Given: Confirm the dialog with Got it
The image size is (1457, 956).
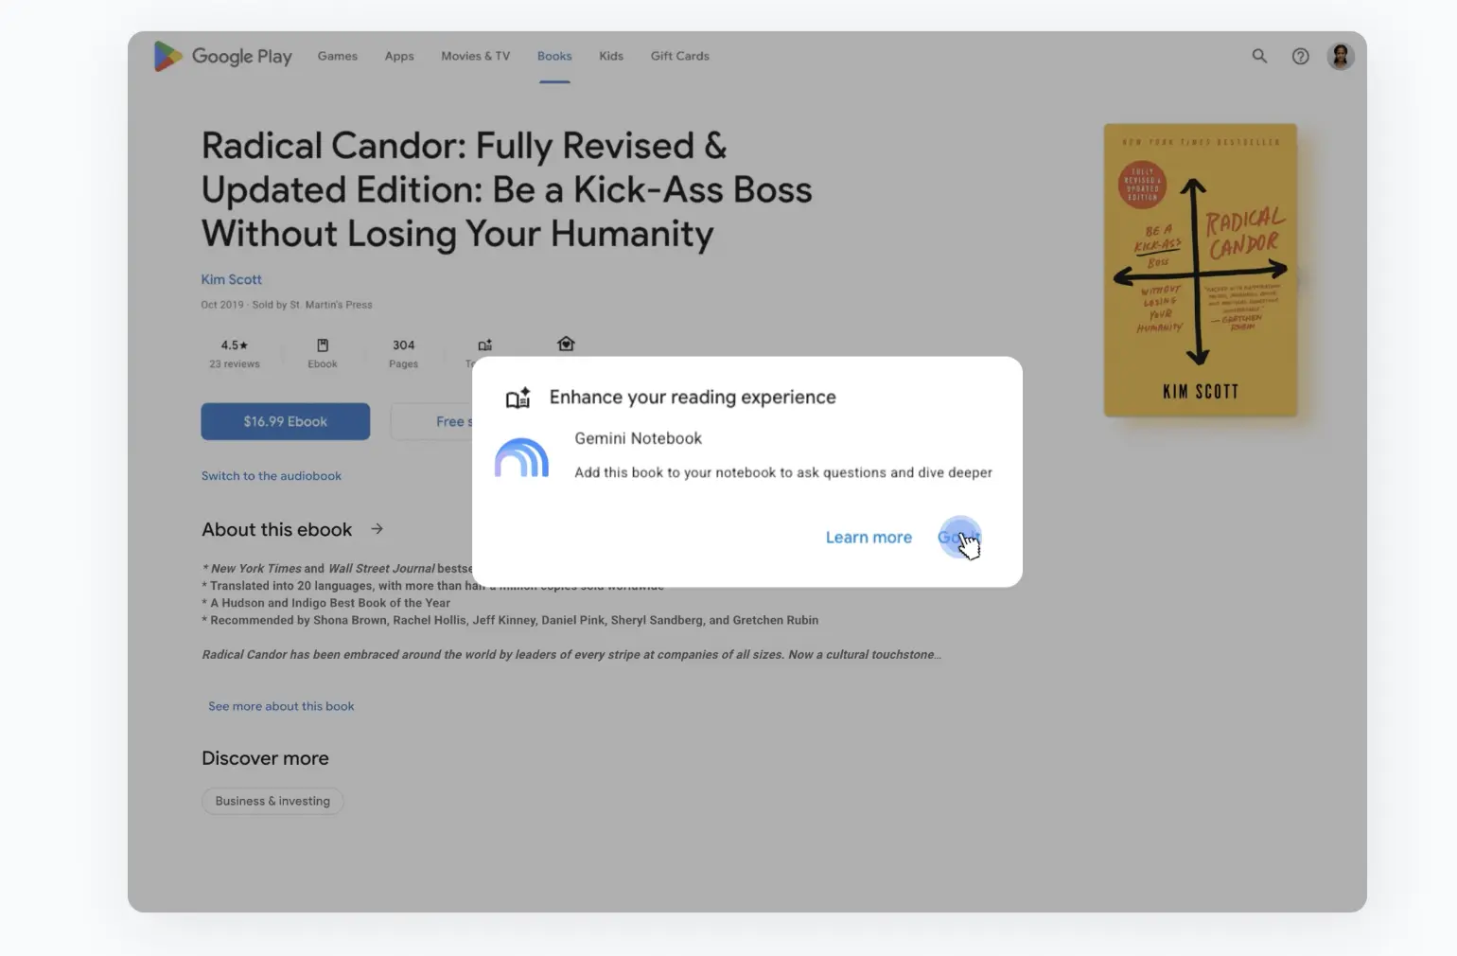Looking at the screenshot, I should [x=959, y=538].
